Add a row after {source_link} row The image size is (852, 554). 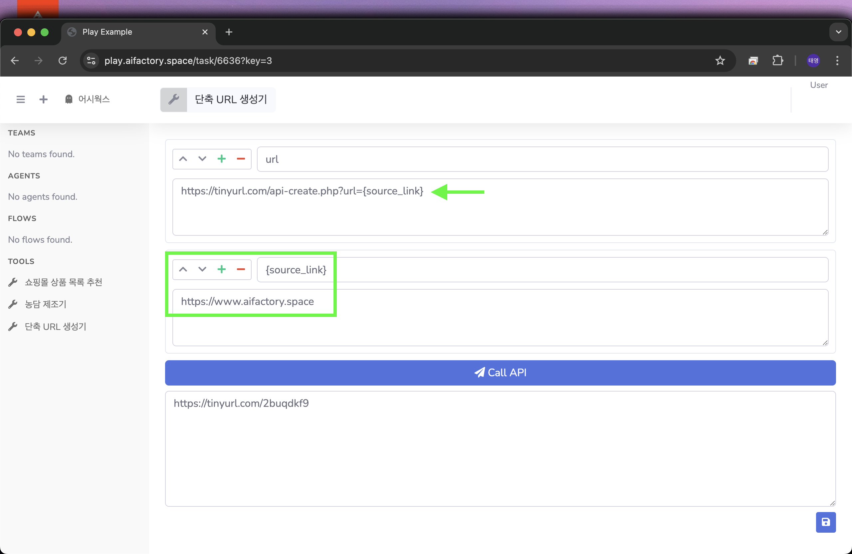222,269
